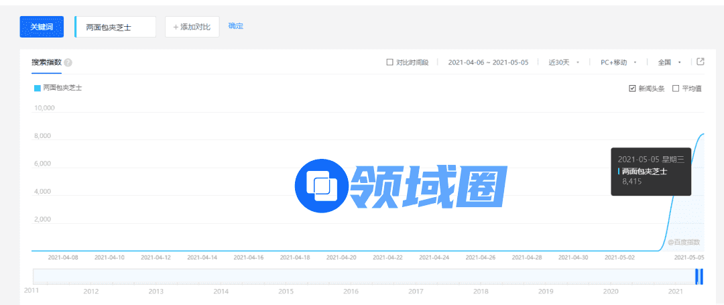Screen dimensions: 724x305
Task: Open the 近30天 time range dropdown
Action: click(x=563, y=62)
